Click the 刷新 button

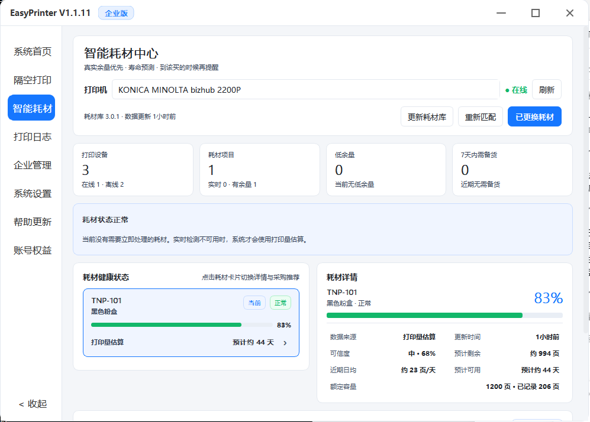546,89
